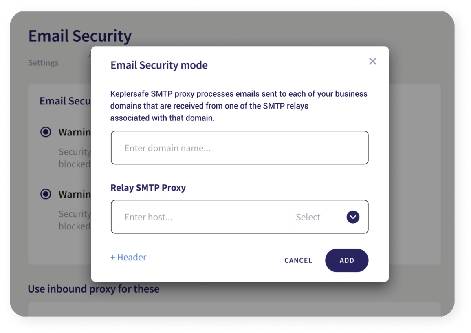Viewport: 471px width, 333px height.
Task: Select the second Warning radio button
Action: (46, 194)
